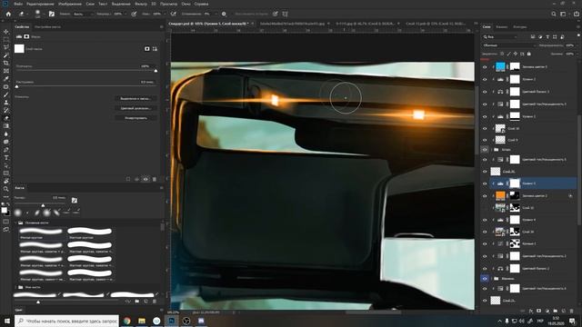This screenshot has height=327, width=582.
Task: Collapse the Основные кисти brush folder
Action: pyautogui.click(x=16, y=223)
